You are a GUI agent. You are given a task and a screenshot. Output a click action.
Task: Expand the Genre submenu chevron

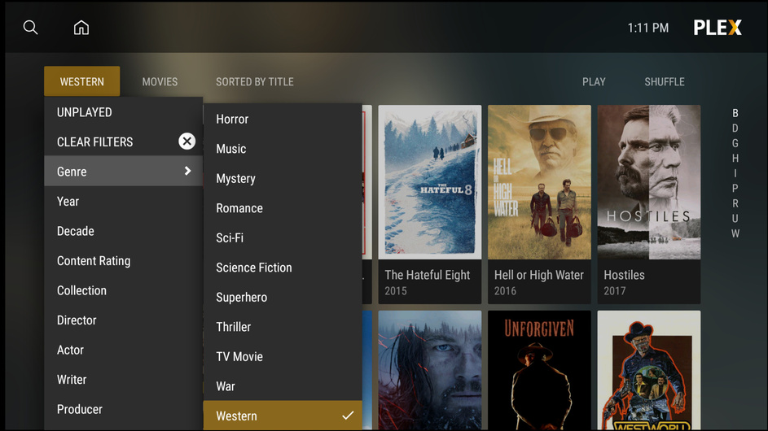(187, 171)
